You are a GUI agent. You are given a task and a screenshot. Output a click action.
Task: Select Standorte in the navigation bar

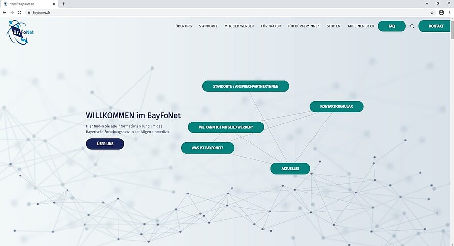208,26
